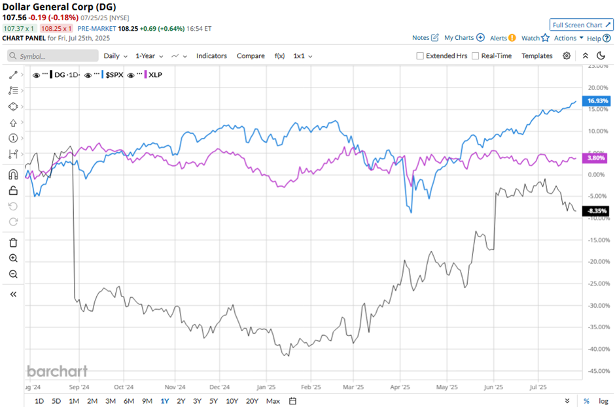Open the f(x) expressions menu
Screen dimensions: 615x407
point(279,56)
